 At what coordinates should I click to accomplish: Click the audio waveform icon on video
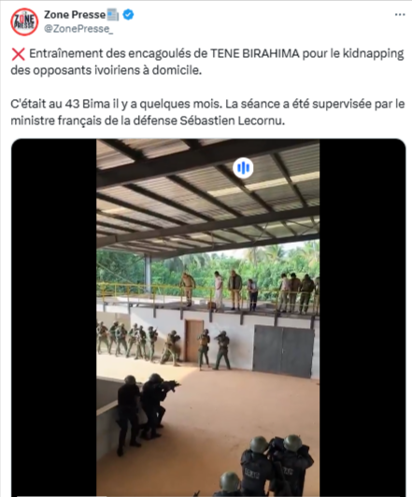coord(243,167)
